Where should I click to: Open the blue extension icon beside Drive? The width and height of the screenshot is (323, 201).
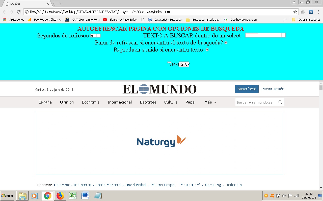point(311,12)
